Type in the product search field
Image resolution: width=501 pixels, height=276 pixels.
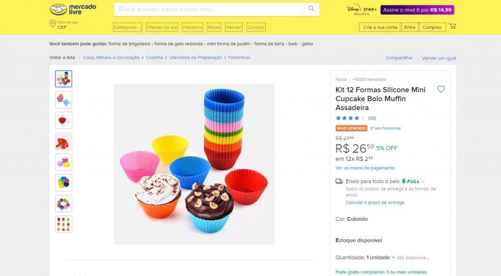click(210, 9)
